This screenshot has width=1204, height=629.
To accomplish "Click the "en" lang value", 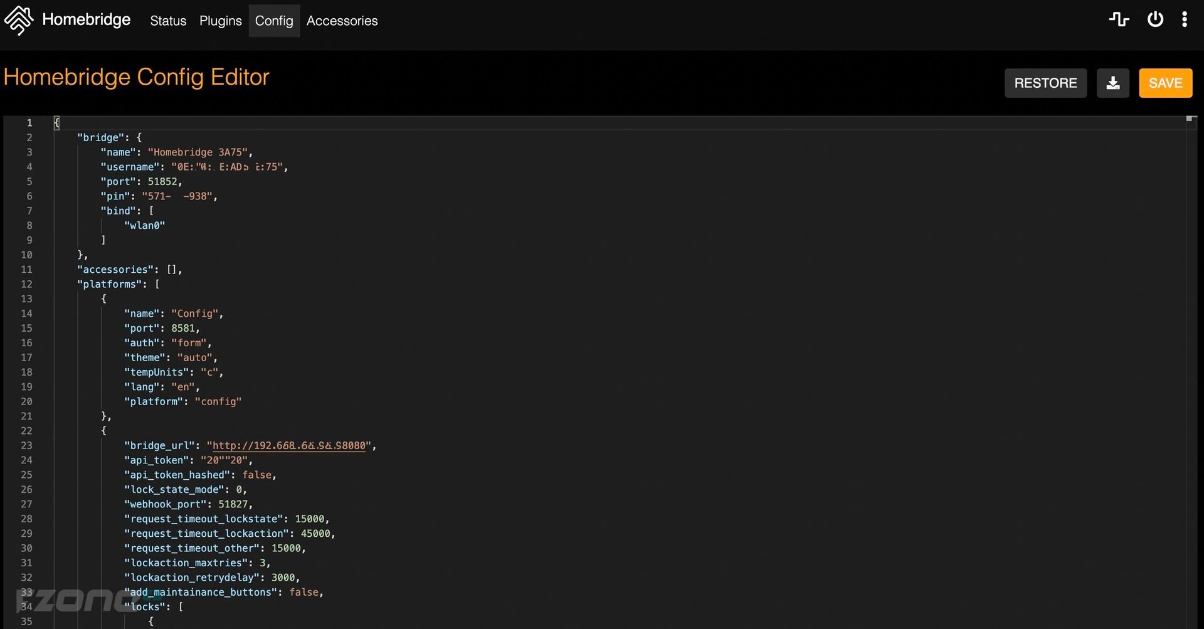I will pos(183,387).
